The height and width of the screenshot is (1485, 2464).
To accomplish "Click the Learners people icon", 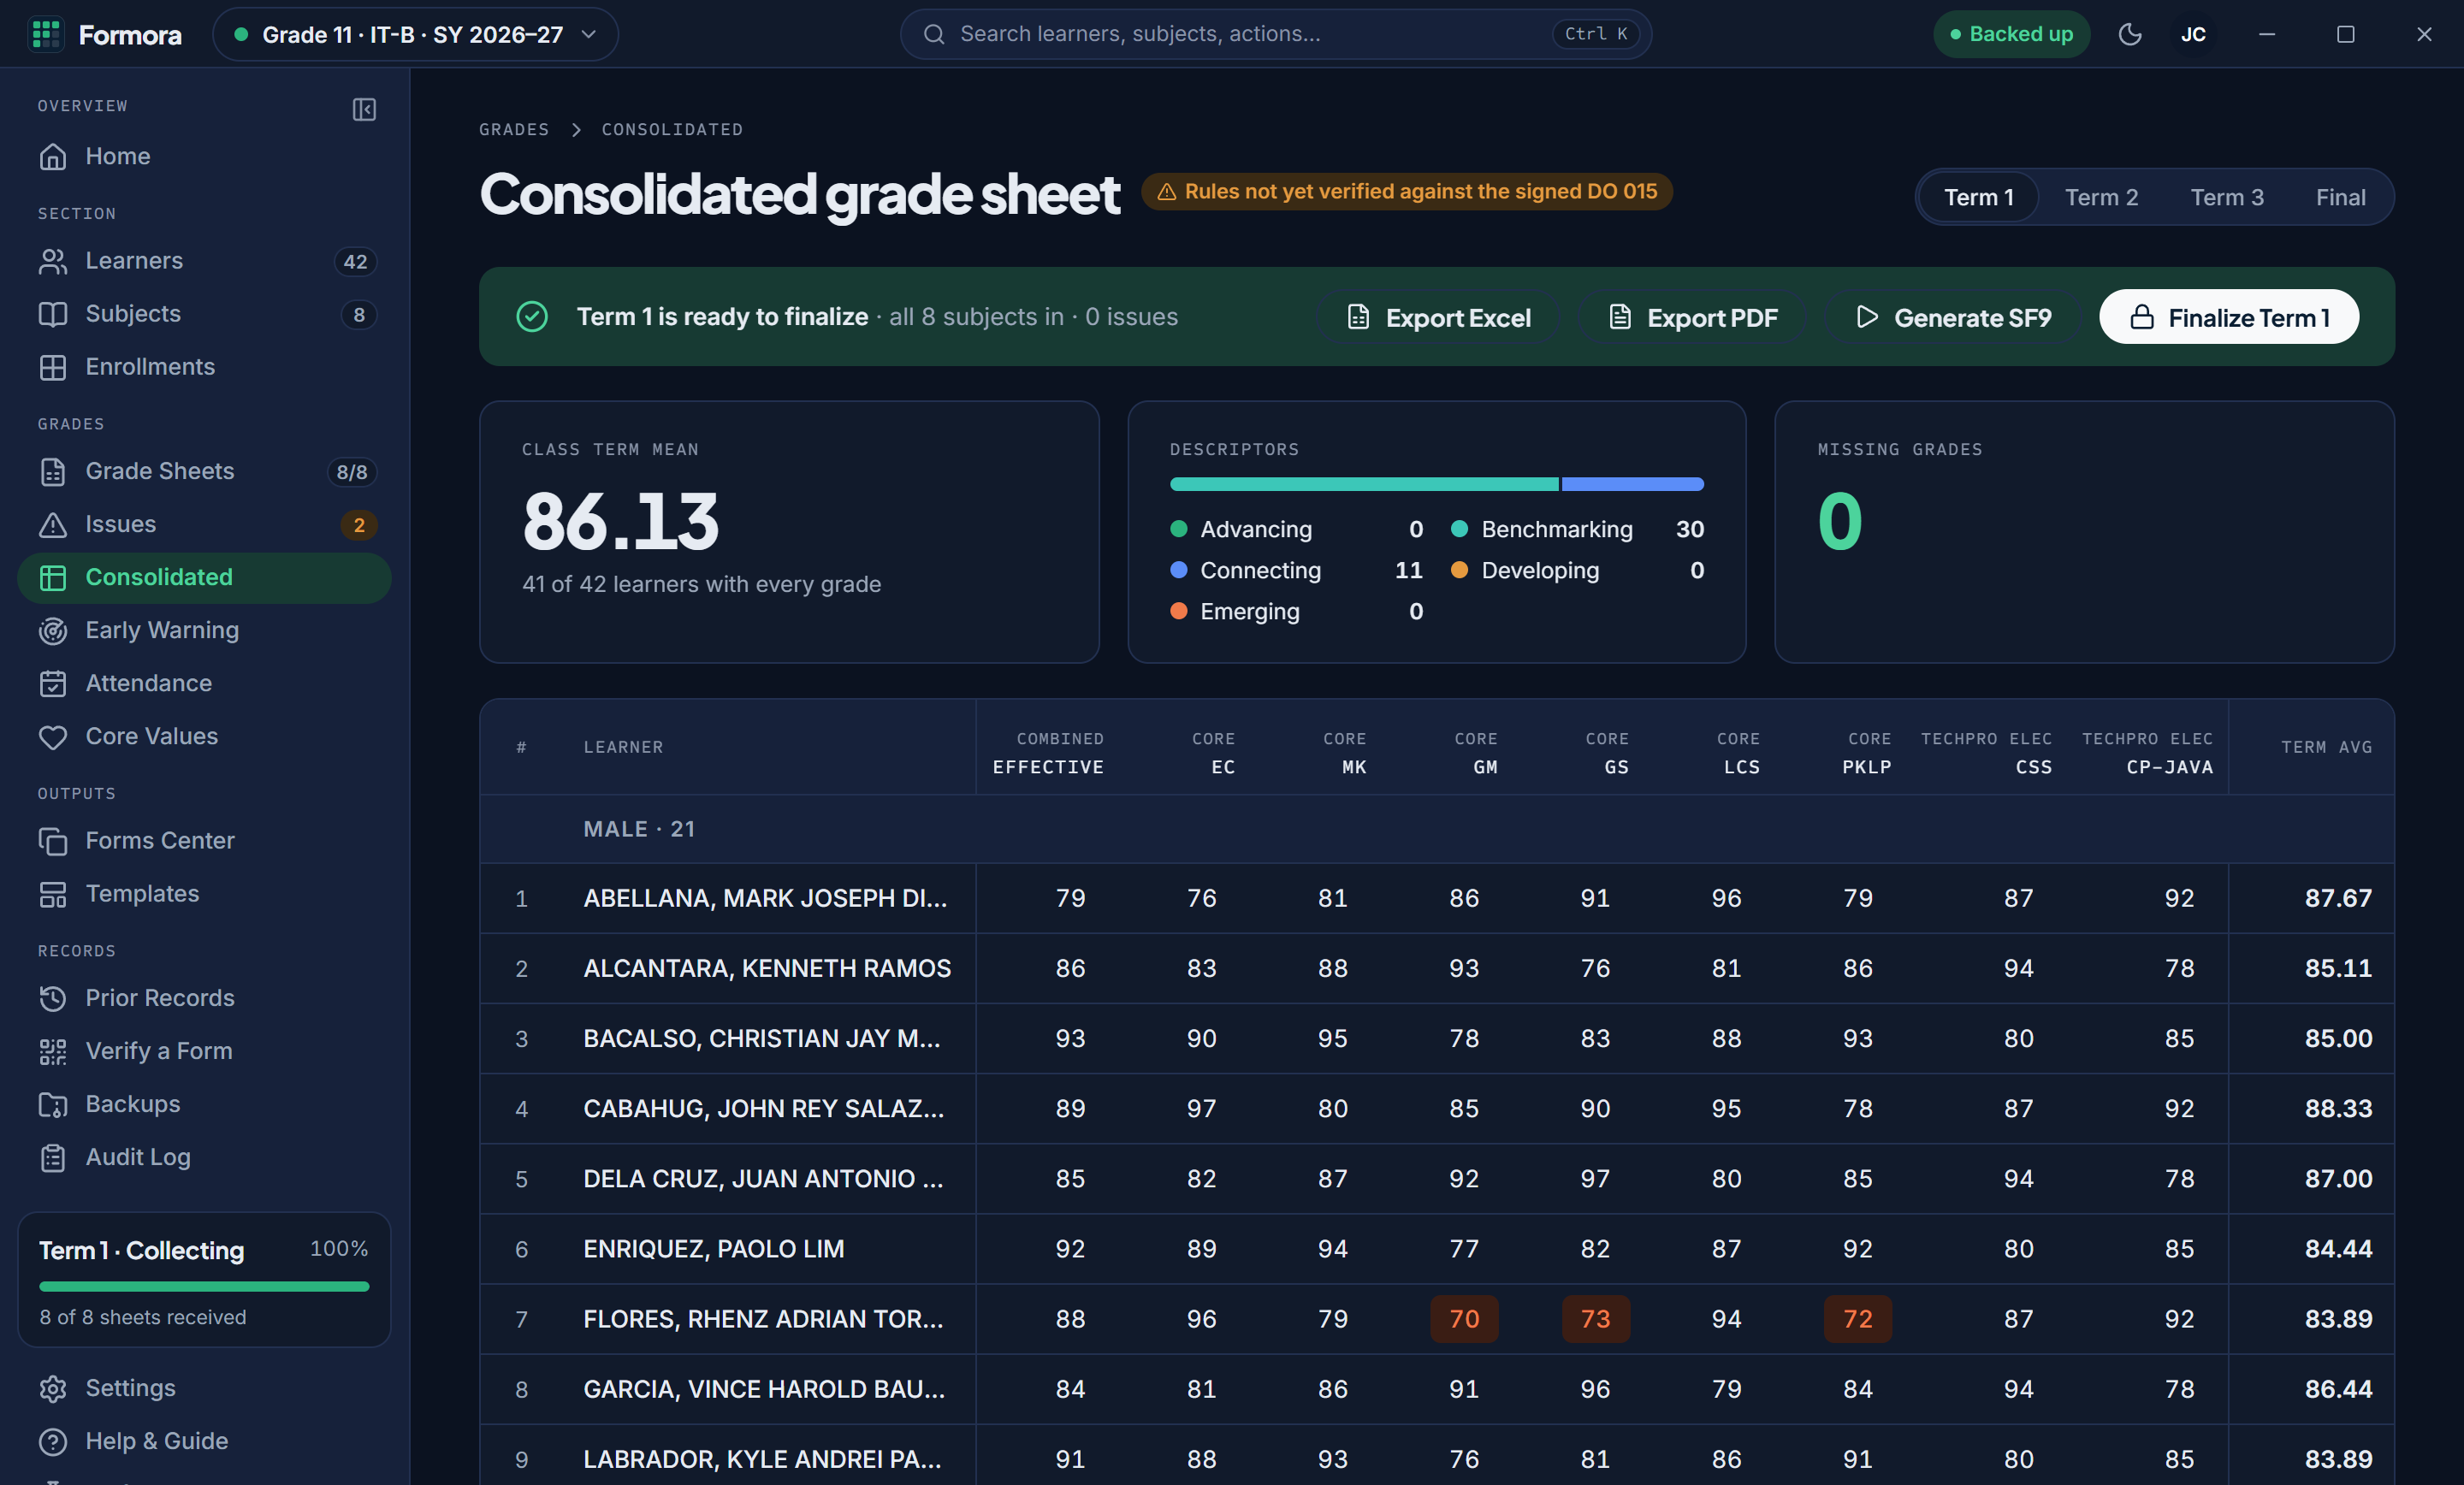I will (x=53, y=261).
